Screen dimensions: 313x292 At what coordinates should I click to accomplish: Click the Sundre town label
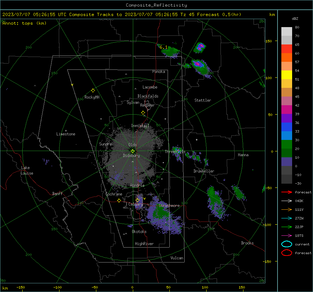105,144
